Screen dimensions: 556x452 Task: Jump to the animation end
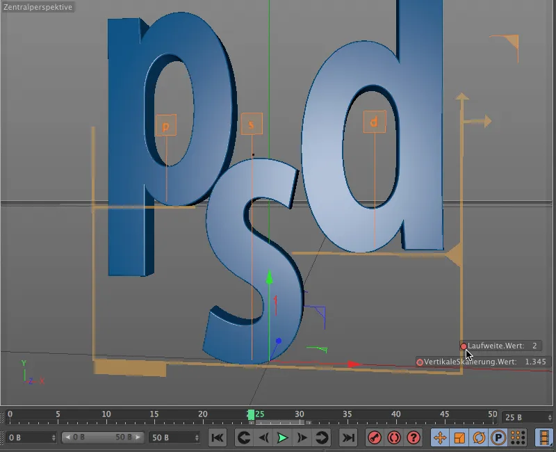click(x=348, y=437)
